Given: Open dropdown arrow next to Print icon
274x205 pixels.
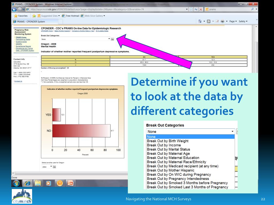Looking at the screenshot, I should coord(227,21).
